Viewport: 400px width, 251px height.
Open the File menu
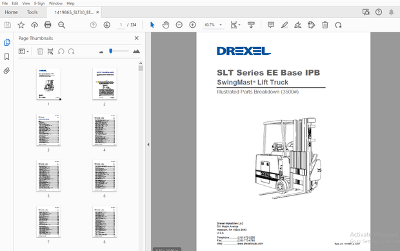[5, 3]
